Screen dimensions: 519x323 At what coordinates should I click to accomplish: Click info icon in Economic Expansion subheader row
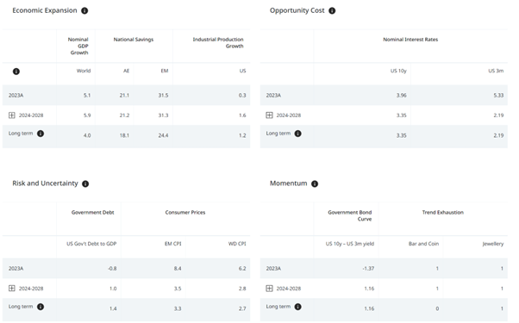16,71
